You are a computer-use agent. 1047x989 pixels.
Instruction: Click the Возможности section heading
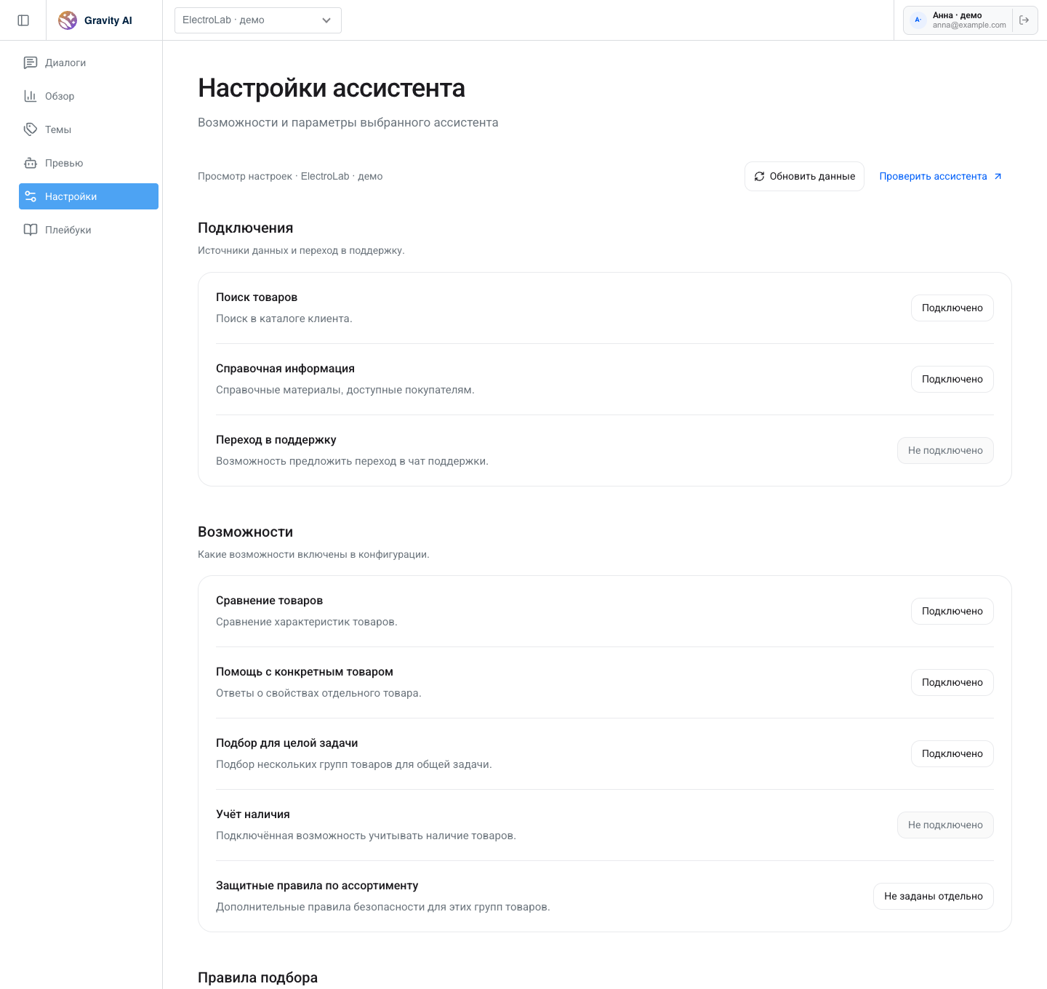point(246,532)
